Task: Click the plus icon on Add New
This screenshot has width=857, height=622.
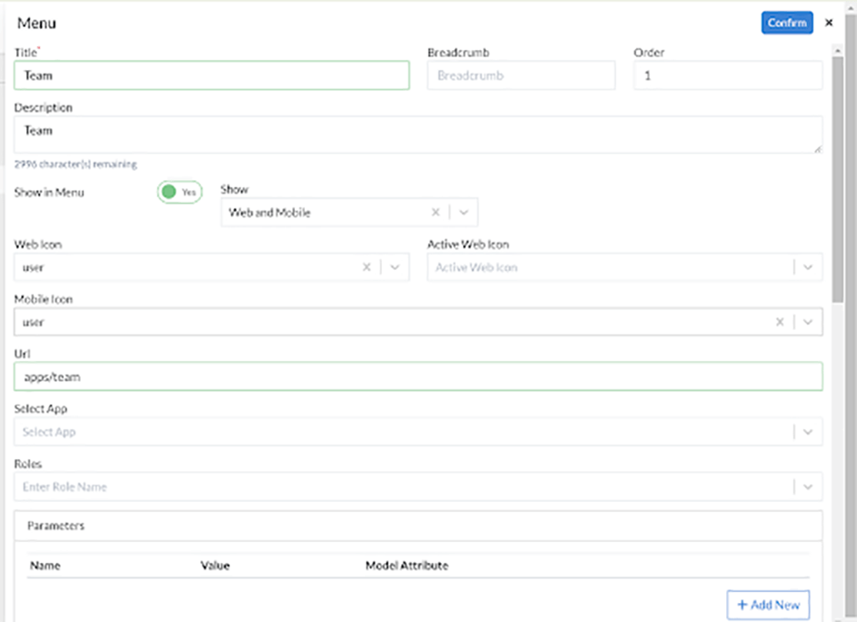Action: click(743, 605)
